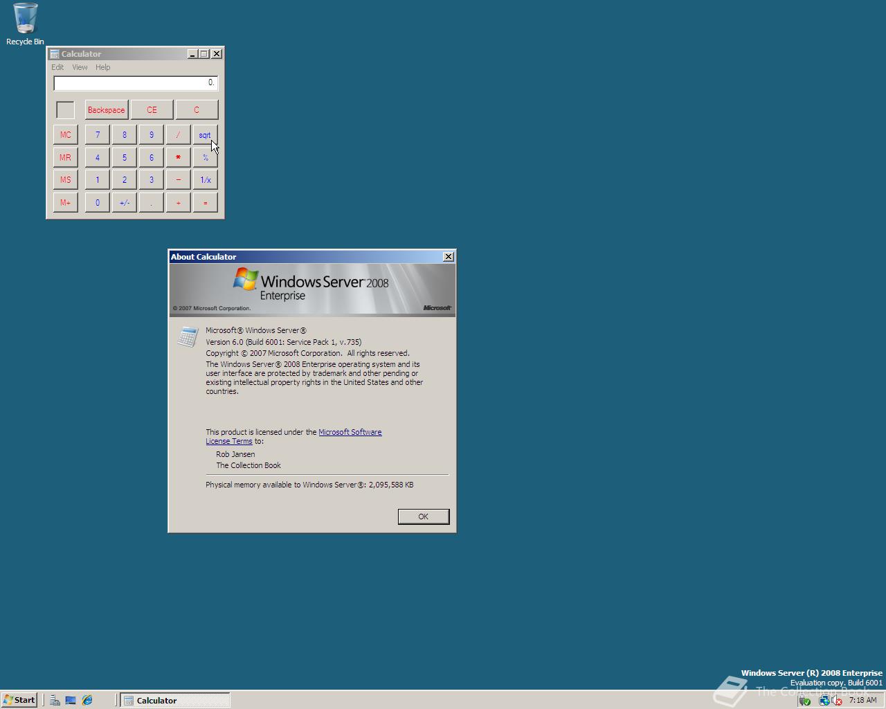886x709 pixels.
Task: Close the Calculator window
Action: tap(217, 53)
